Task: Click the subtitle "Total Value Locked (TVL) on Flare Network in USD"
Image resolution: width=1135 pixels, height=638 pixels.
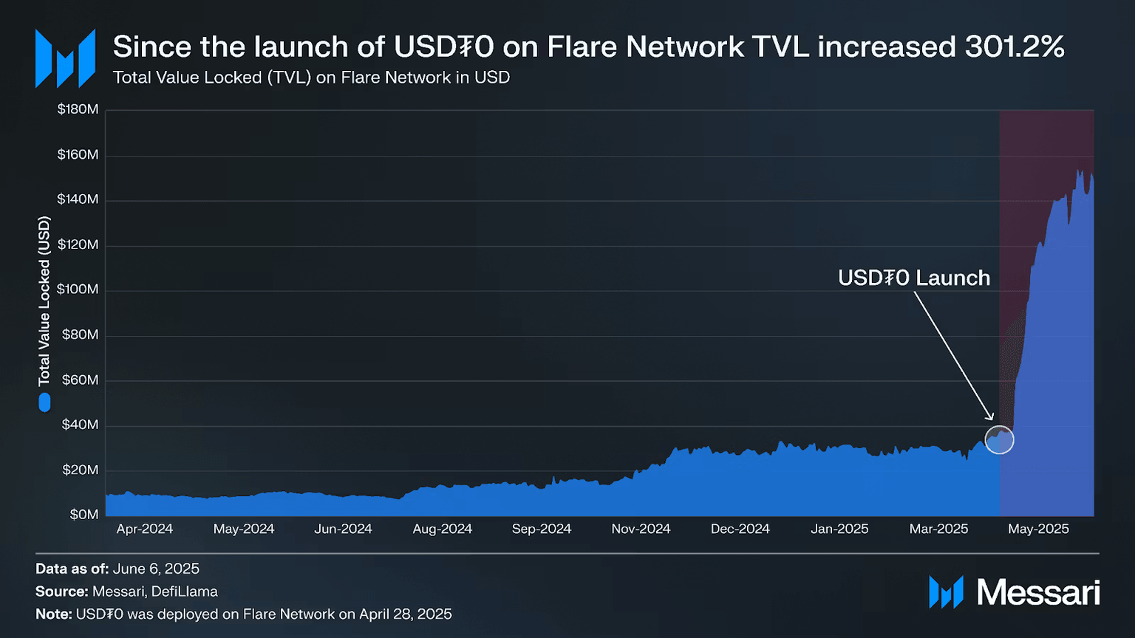Action: (311, 78)
